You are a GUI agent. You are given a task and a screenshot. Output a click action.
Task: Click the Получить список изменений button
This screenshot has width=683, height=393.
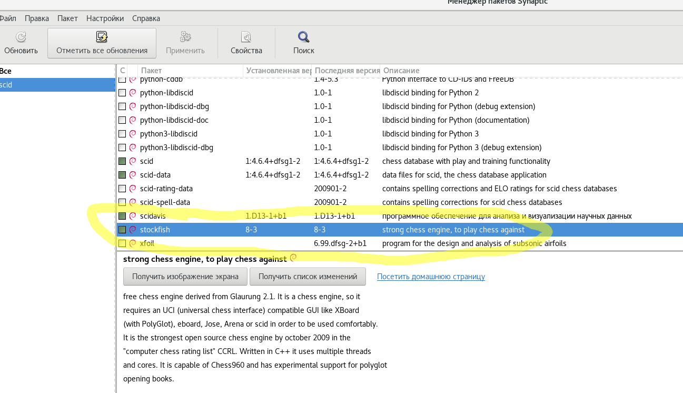pos(308,277)
